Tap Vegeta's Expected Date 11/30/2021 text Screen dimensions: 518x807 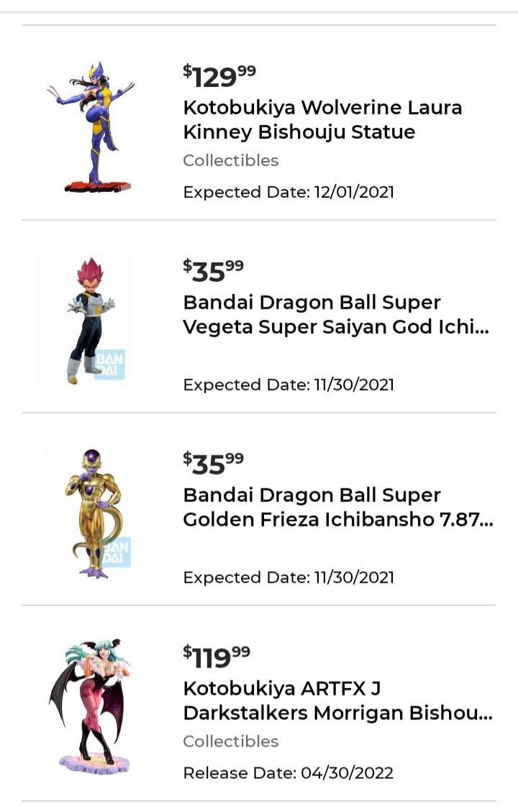pos(288,385)
